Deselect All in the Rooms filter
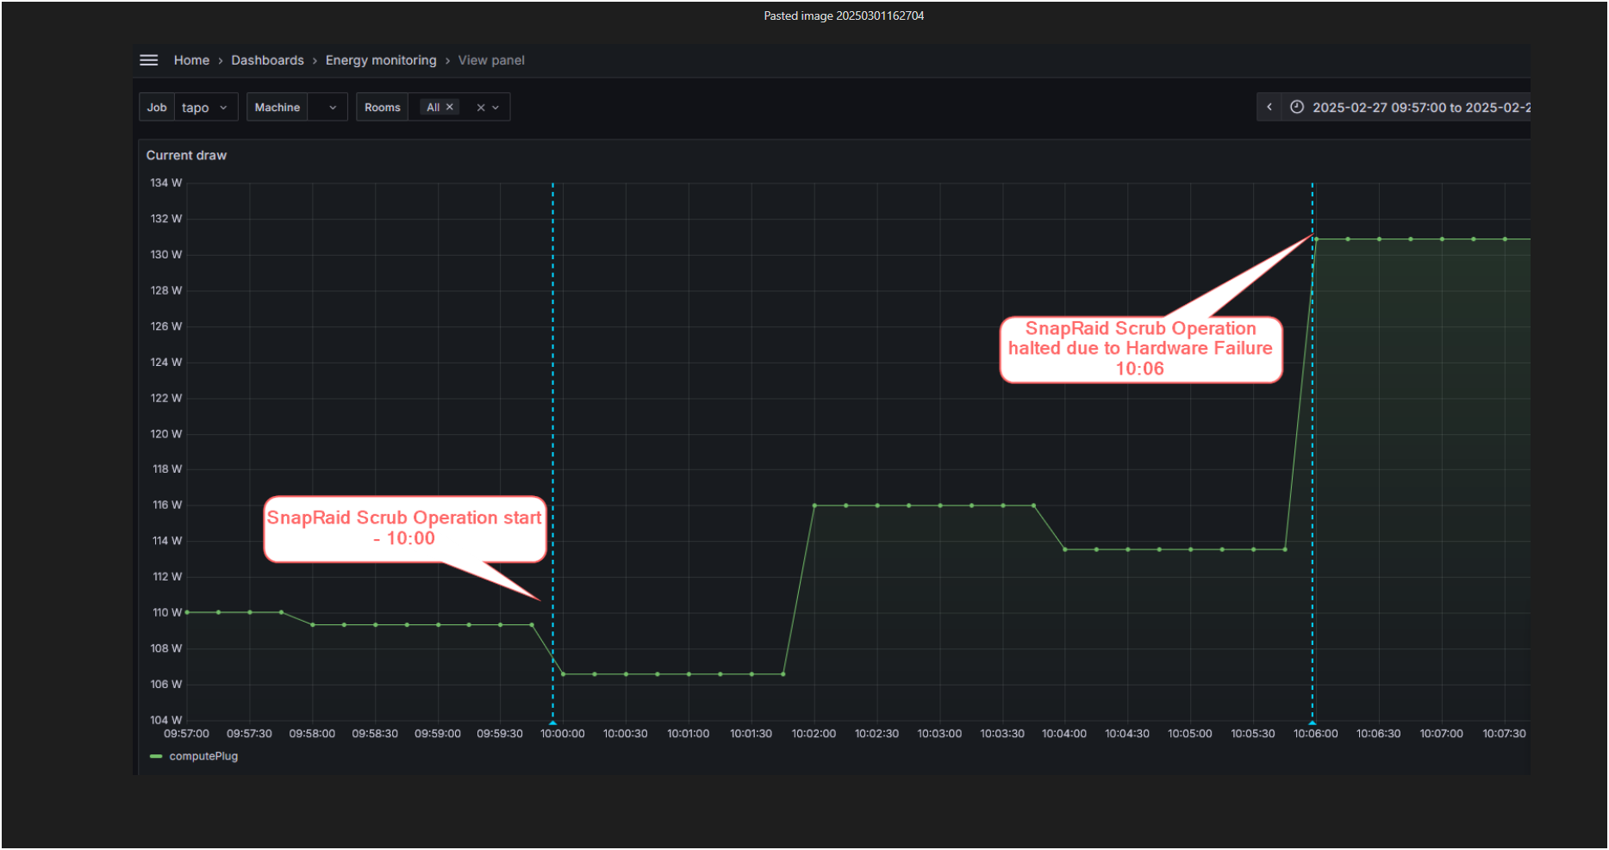The image size is (1609, 850). 434,106
